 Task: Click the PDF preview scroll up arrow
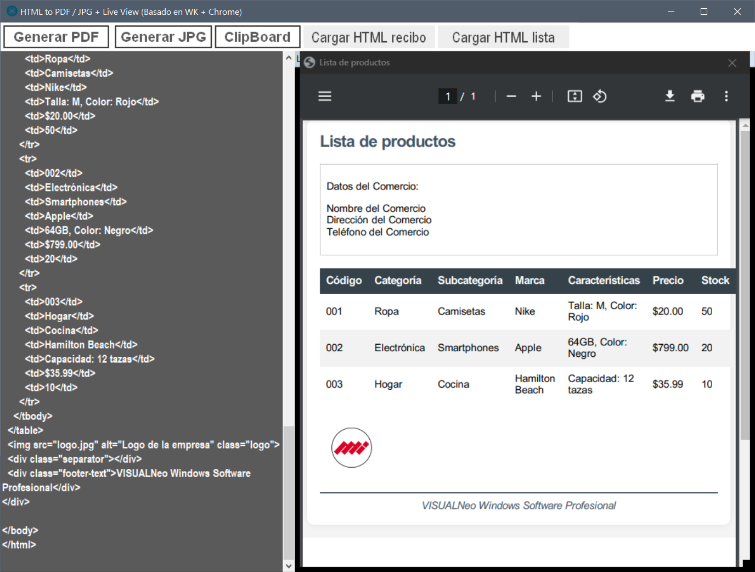745,126
